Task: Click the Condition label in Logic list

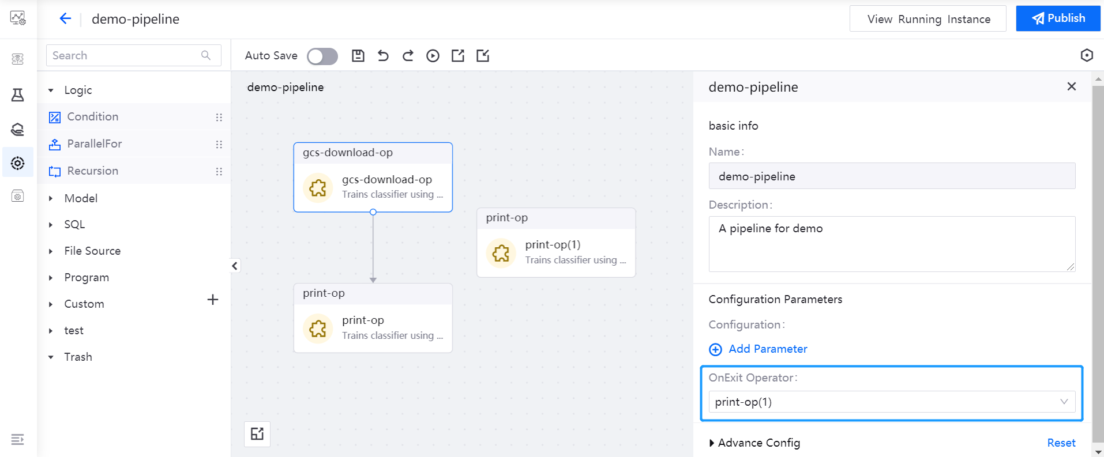Action: coord(93,117)
